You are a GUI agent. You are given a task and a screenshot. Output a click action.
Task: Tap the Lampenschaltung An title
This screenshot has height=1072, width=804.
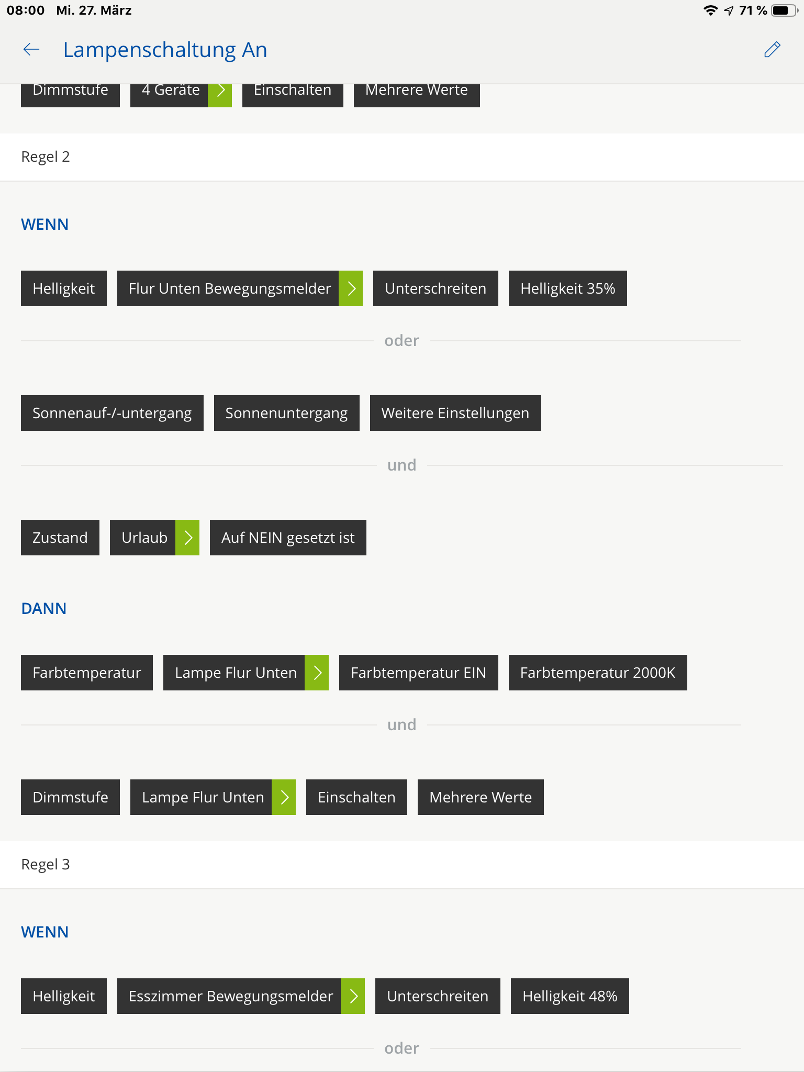click(x=165, y=50)
